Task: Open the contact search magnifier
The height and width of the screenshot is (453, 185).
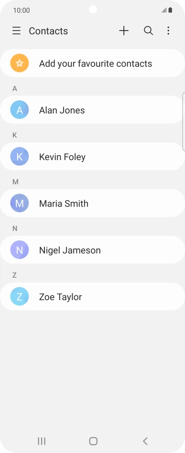Action: click(x=148, y=31)
